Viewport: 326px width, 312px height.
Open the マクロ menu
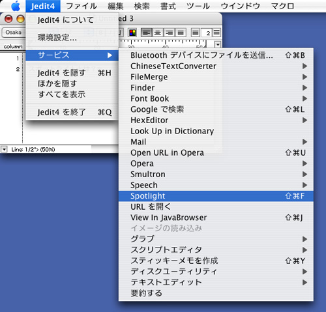(x=282, y=6)
